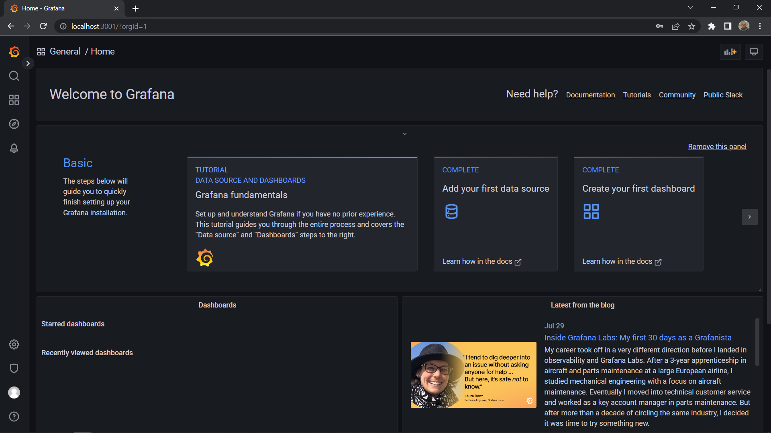Show next setup cards with right arrow
The width and height of the screenshot is (771, 433).
point(749,217)
